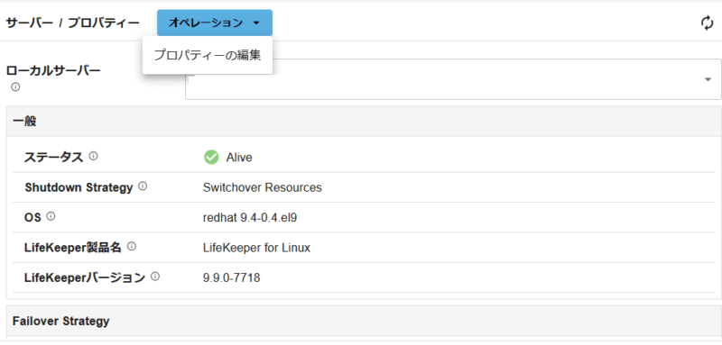722x345 pixels.
Task: Click the info icon below ローカルサーバー
Action: [x=15, y=86]
